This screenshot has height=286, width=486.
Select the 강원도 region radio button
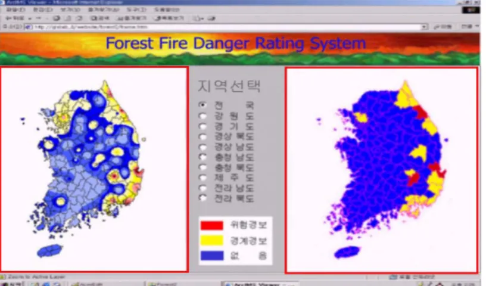point(202,116)
